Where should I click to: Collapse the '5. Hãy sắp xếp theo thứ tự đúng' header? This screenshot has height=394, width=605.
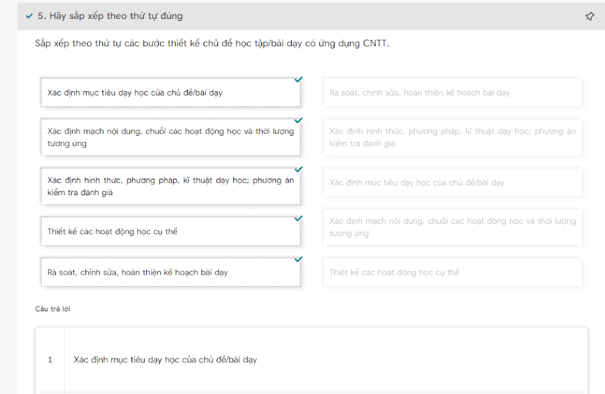click(110, 16)
